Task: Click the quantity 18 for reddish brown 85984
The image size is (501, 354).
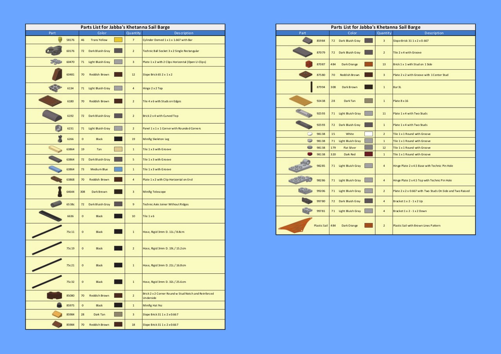Action: coord(133,325)
